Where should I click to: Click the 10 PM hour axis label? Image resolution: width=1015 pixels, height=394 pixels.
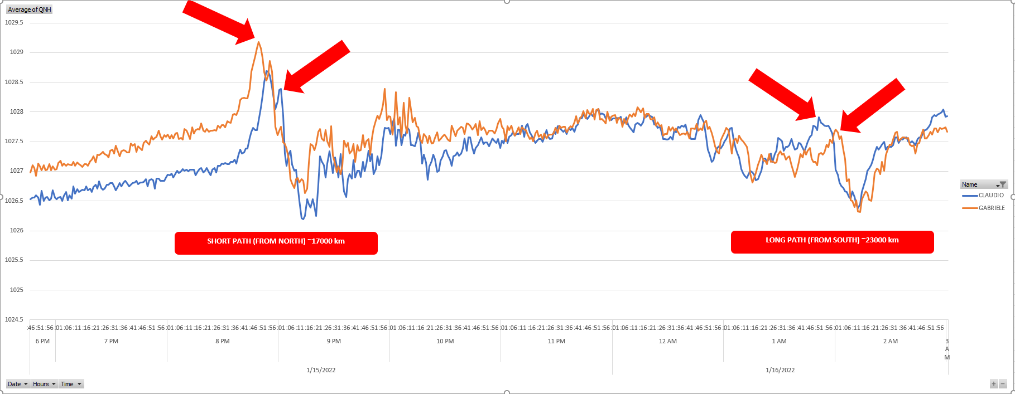tap(445, 341)
